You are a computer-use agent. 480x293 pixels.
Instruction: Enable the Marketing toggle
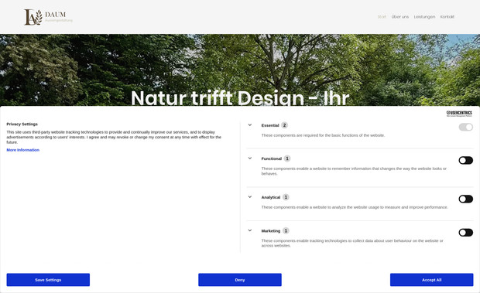pyautogui.click(x=465, y=233)
